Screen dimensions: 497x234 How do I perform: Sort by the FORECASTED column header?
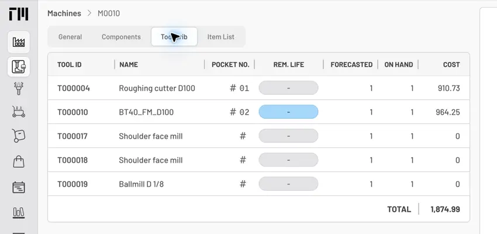tap(351, 65)
